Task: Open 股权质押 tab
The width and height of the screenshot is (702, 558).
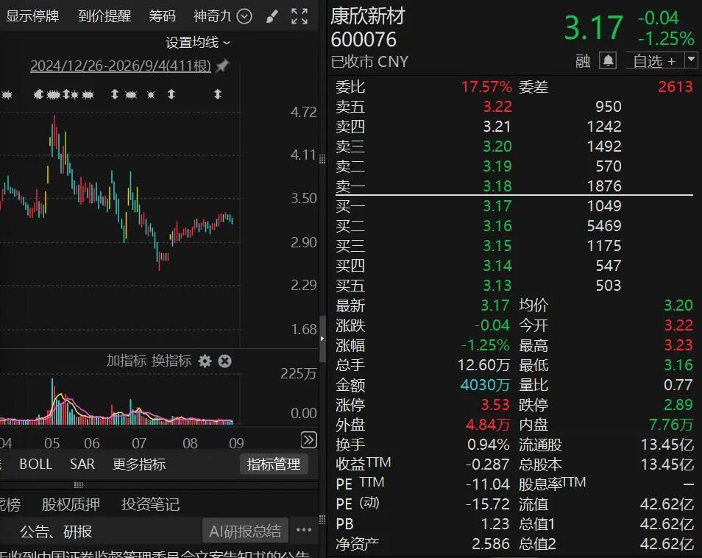Action: (71, 505)
